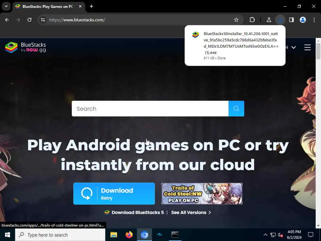Open the Windows Start menu
Screen dimensions: 321x241
coord(8,235)
